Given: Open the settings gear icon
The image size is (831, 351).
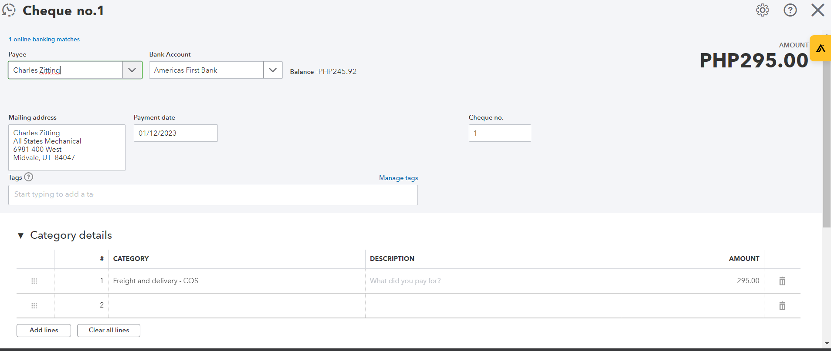Looking at the screenshot, I should (763, 10).
